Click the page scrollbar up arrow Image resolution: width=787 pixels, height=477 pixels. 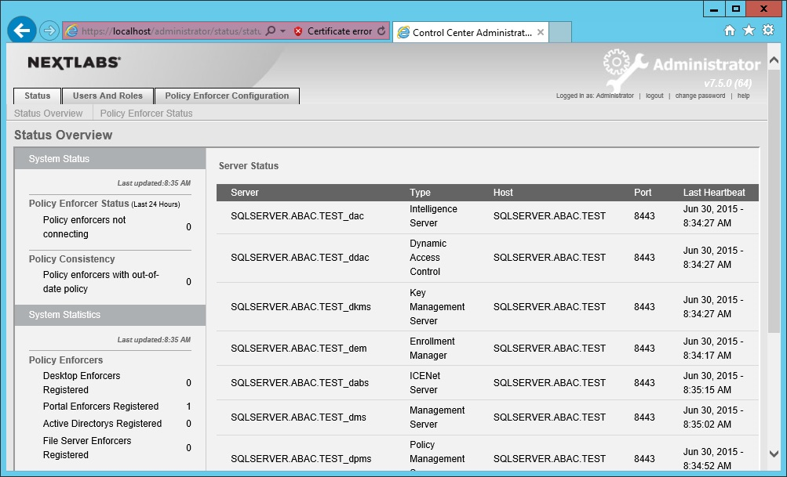[x=774, y=60]
